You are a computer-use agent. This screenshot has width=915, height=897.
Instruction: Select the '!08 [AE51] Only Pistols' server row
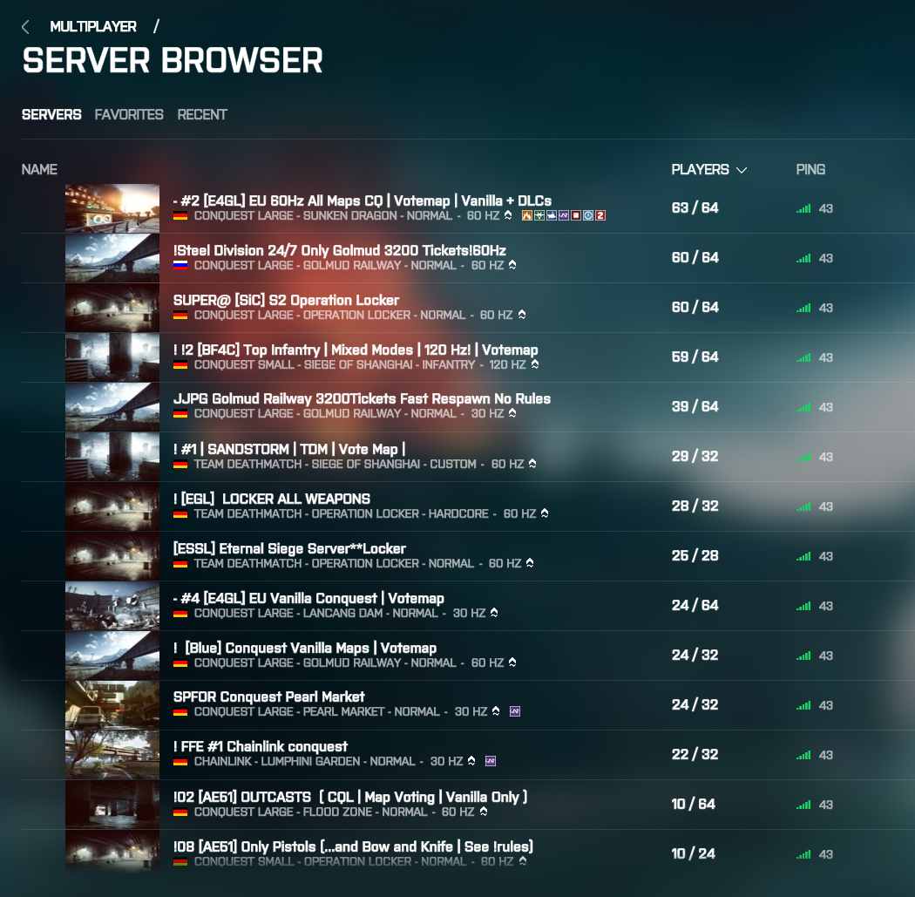click(353, 847)
